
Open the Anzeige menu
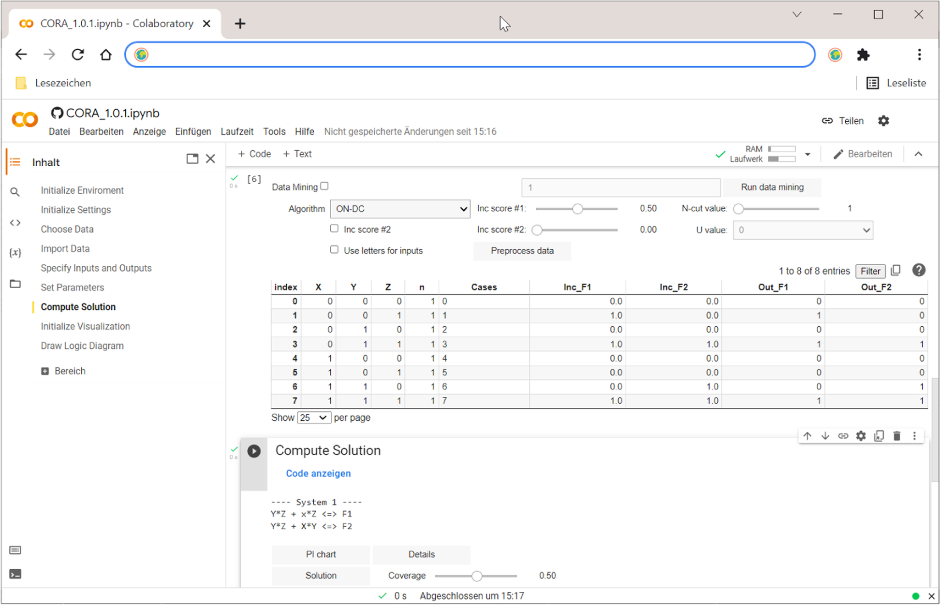point(149,131)
